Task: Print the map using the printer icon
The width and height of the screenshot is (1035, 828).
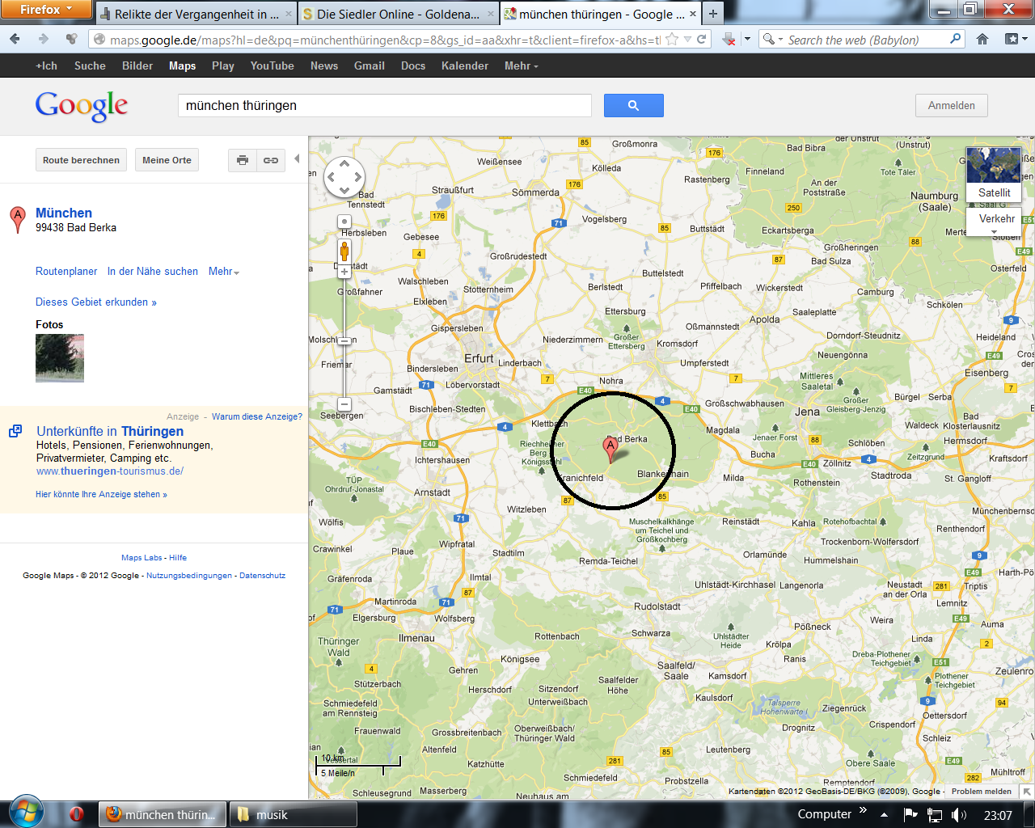Action: [x=243, y=160]
